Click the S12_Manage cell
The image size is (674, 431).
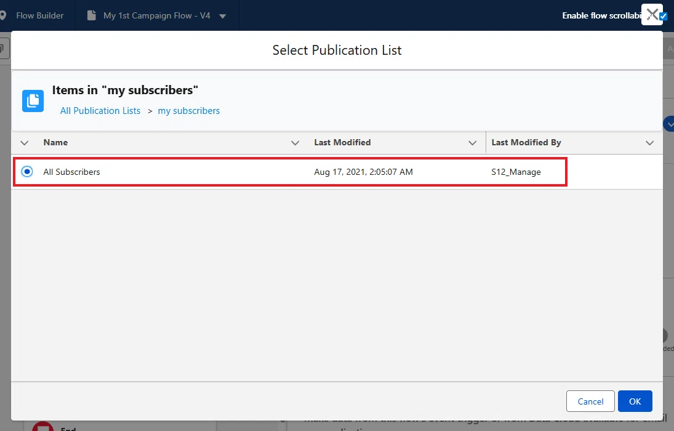click(516, 172)
